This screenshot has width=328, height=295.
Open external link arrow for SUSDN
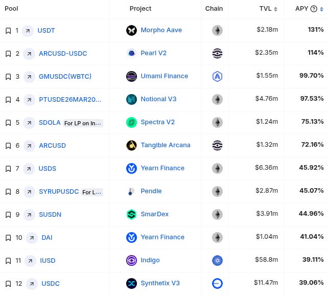click(29, 215)
